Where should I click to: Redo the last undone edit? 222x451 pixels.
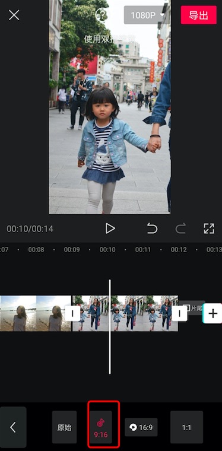tap(180, 228)
